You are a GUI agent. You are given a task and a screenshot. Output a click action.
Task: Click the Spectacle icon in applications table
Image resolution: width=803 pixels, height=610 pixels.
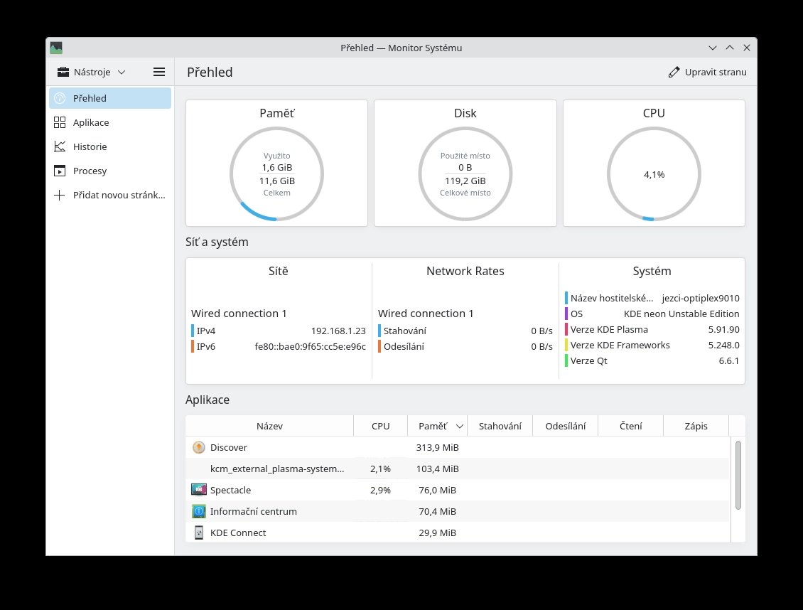tap(199, 490)
